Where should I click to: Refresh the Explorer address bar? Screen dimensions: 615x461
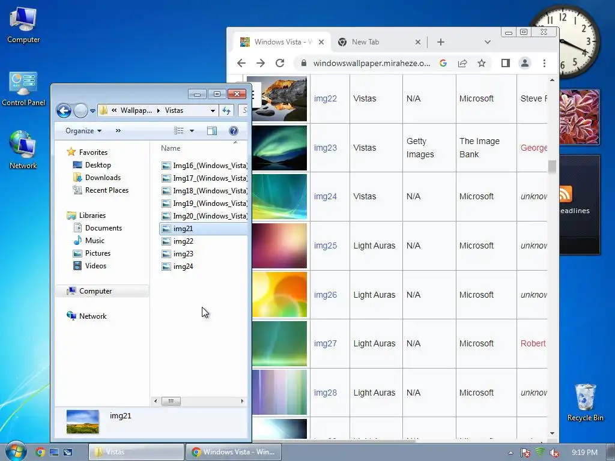point(226,110)
